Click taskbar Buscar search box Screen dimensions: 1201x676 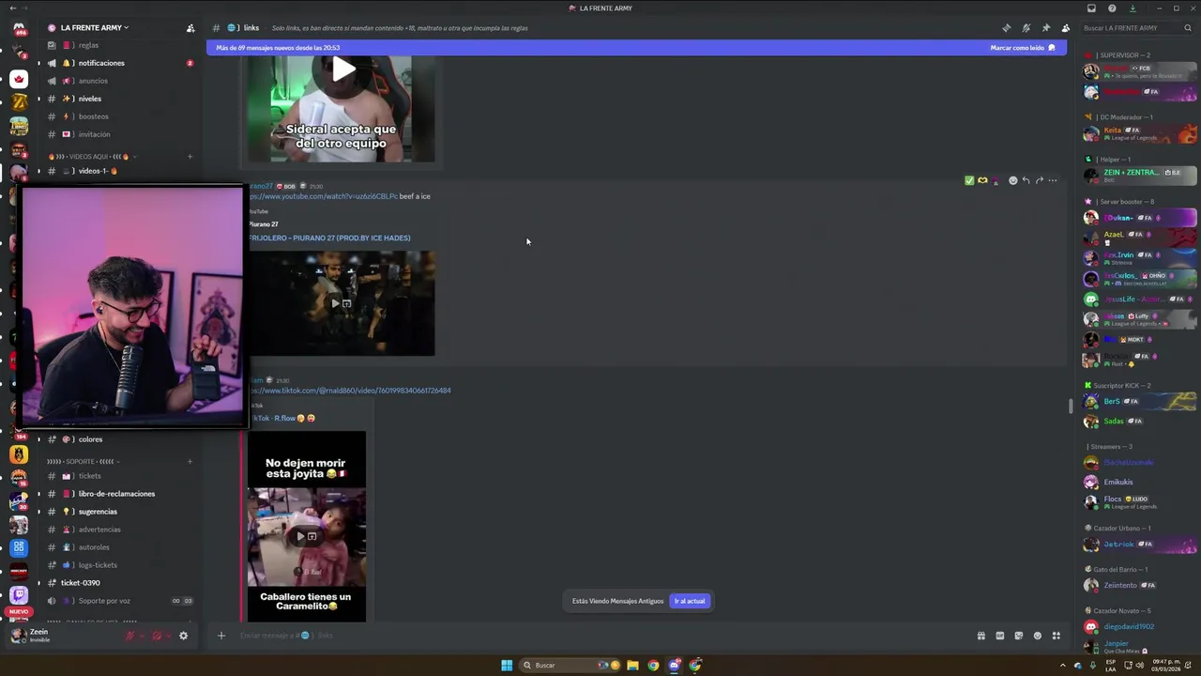568,665
